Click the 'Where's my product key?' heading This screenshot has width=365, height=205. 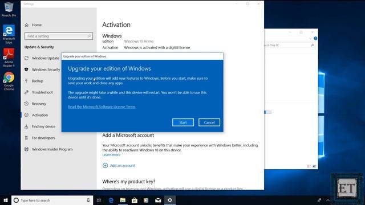[x=129, y=182]
